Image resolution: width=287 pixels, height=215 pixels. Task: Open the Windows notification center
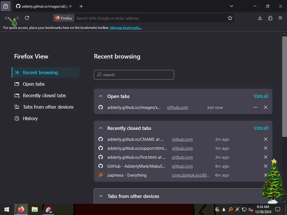pyautogui.click(x=278, y=209)
